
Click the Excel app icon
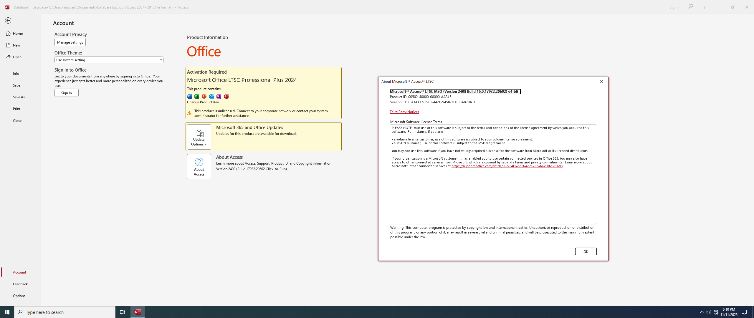click(197, 96)
